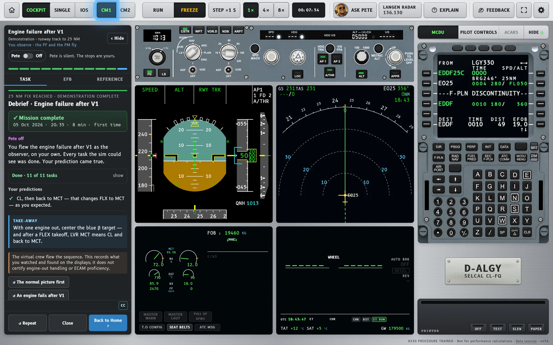Image resolution: width=553 pixels, height=345 pixels.
Task: Open Ask Pete avatar button
Action: pos(355,10)
